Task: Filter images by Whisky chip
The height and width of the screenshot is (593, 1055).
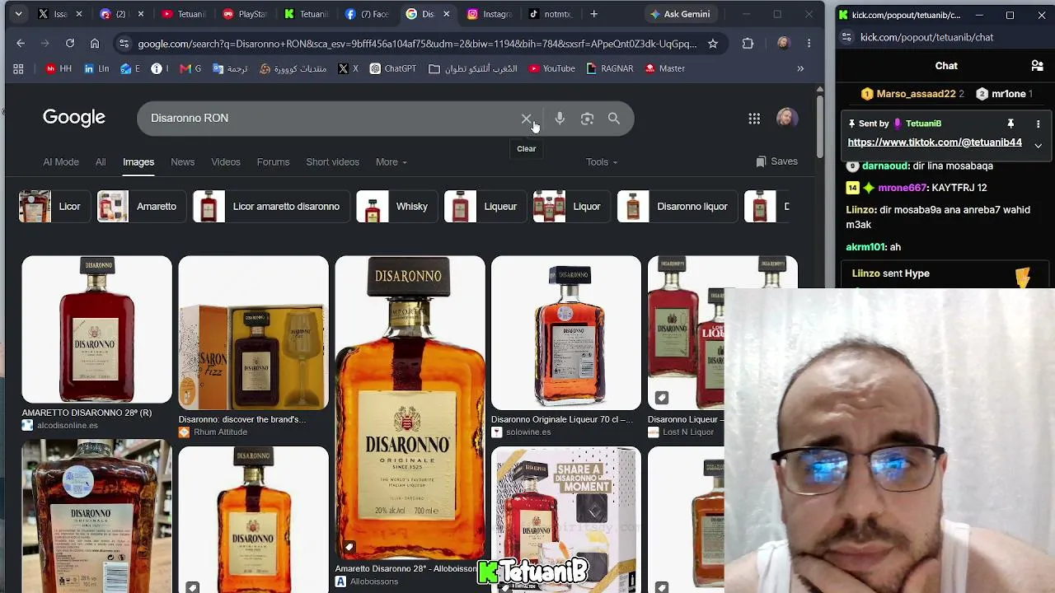Action: coord(395,207)
